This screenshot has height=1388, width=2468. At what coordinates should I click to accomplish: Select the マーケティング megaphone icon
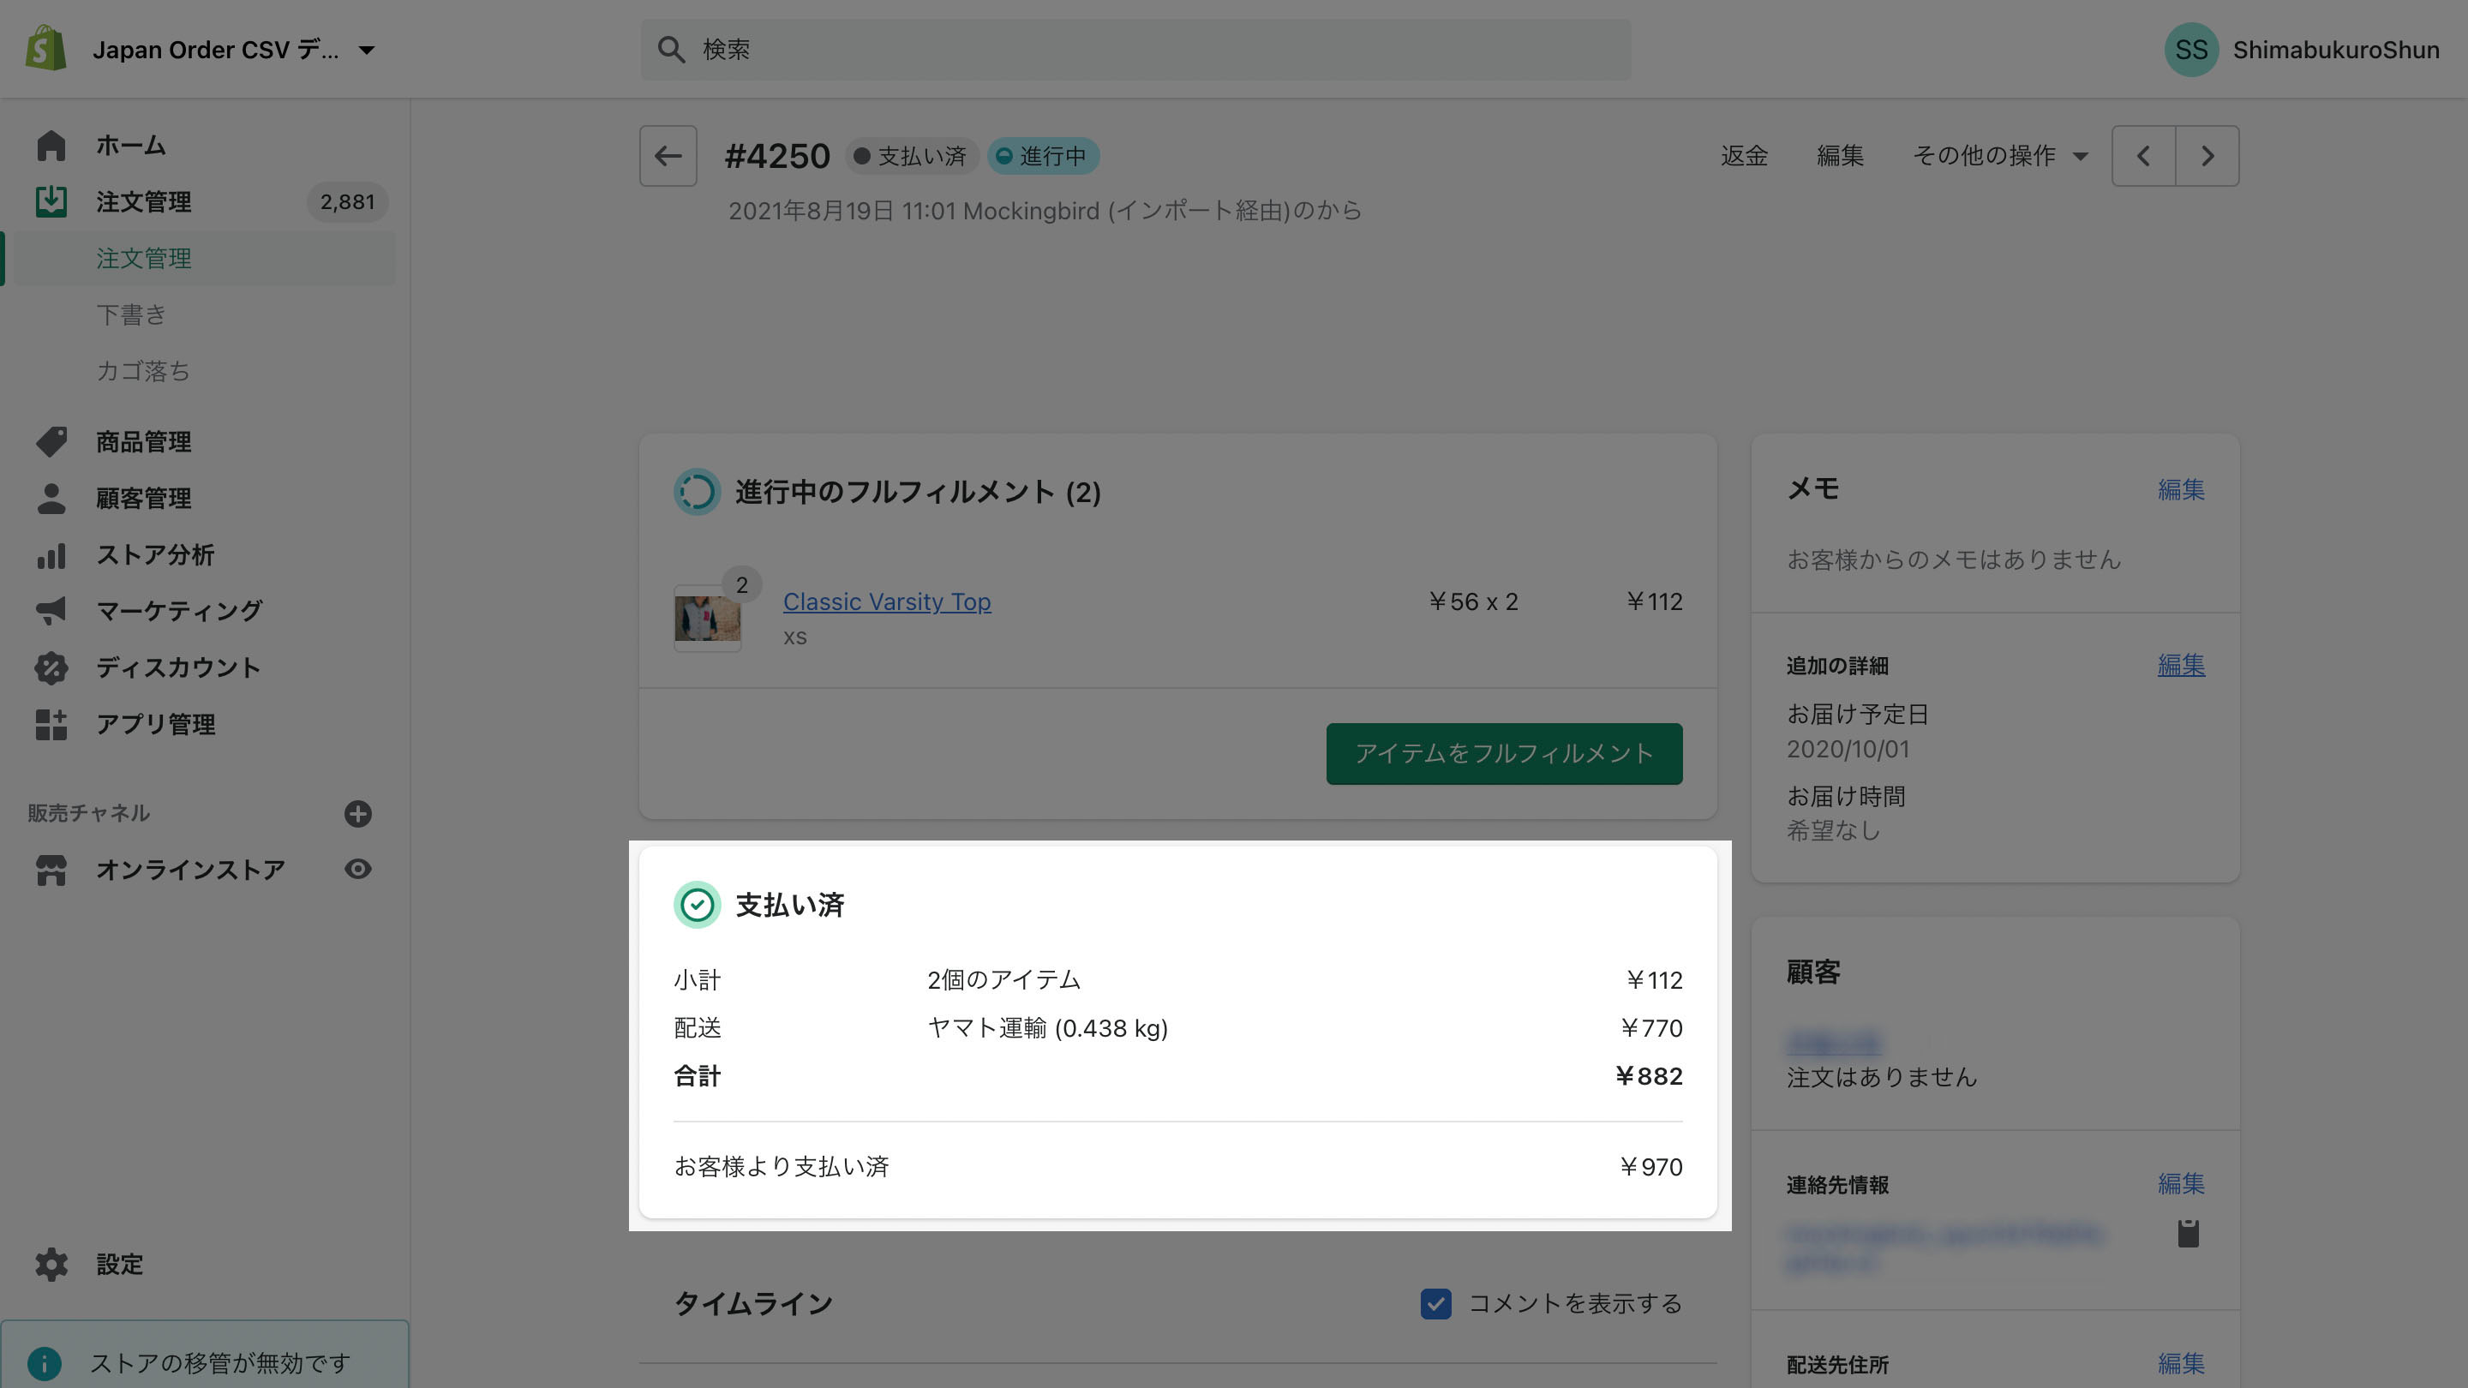[x=51, y=611]
